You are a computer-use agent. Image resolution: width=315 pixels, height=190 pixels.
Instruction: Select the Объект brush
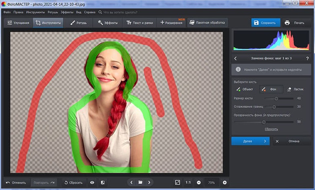point(245,89)
